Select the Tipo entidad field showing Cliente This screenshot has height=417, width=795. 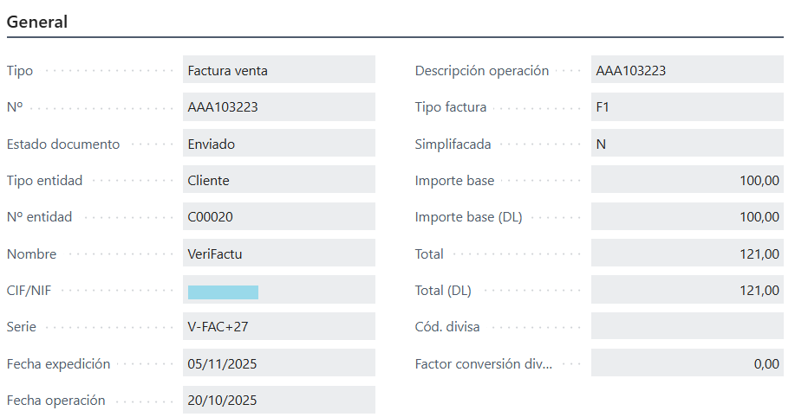point(278,181)
